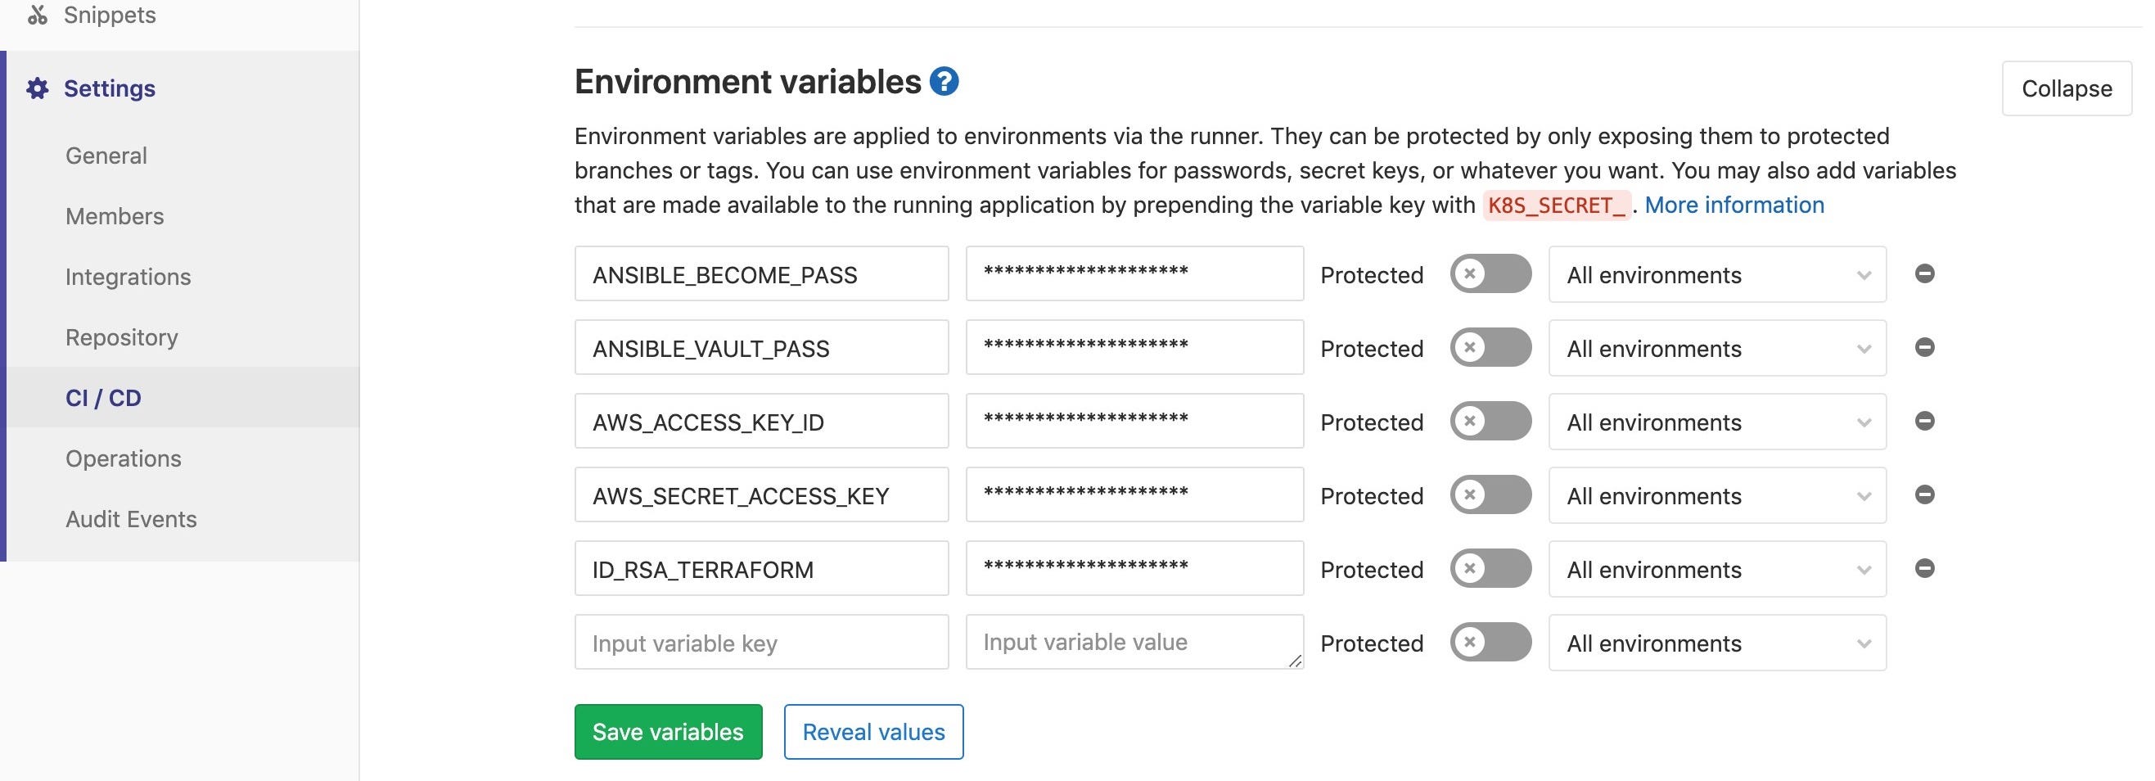Open environment scope dropdown for ANSIBLE_VAULT_PASS
2155x781 pixels.
click(1716, 347)
